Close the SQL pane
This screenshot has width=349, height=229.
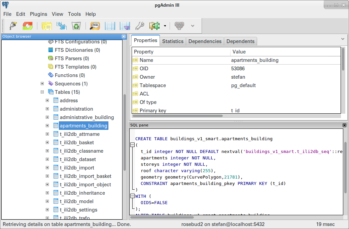pos(344,125)
